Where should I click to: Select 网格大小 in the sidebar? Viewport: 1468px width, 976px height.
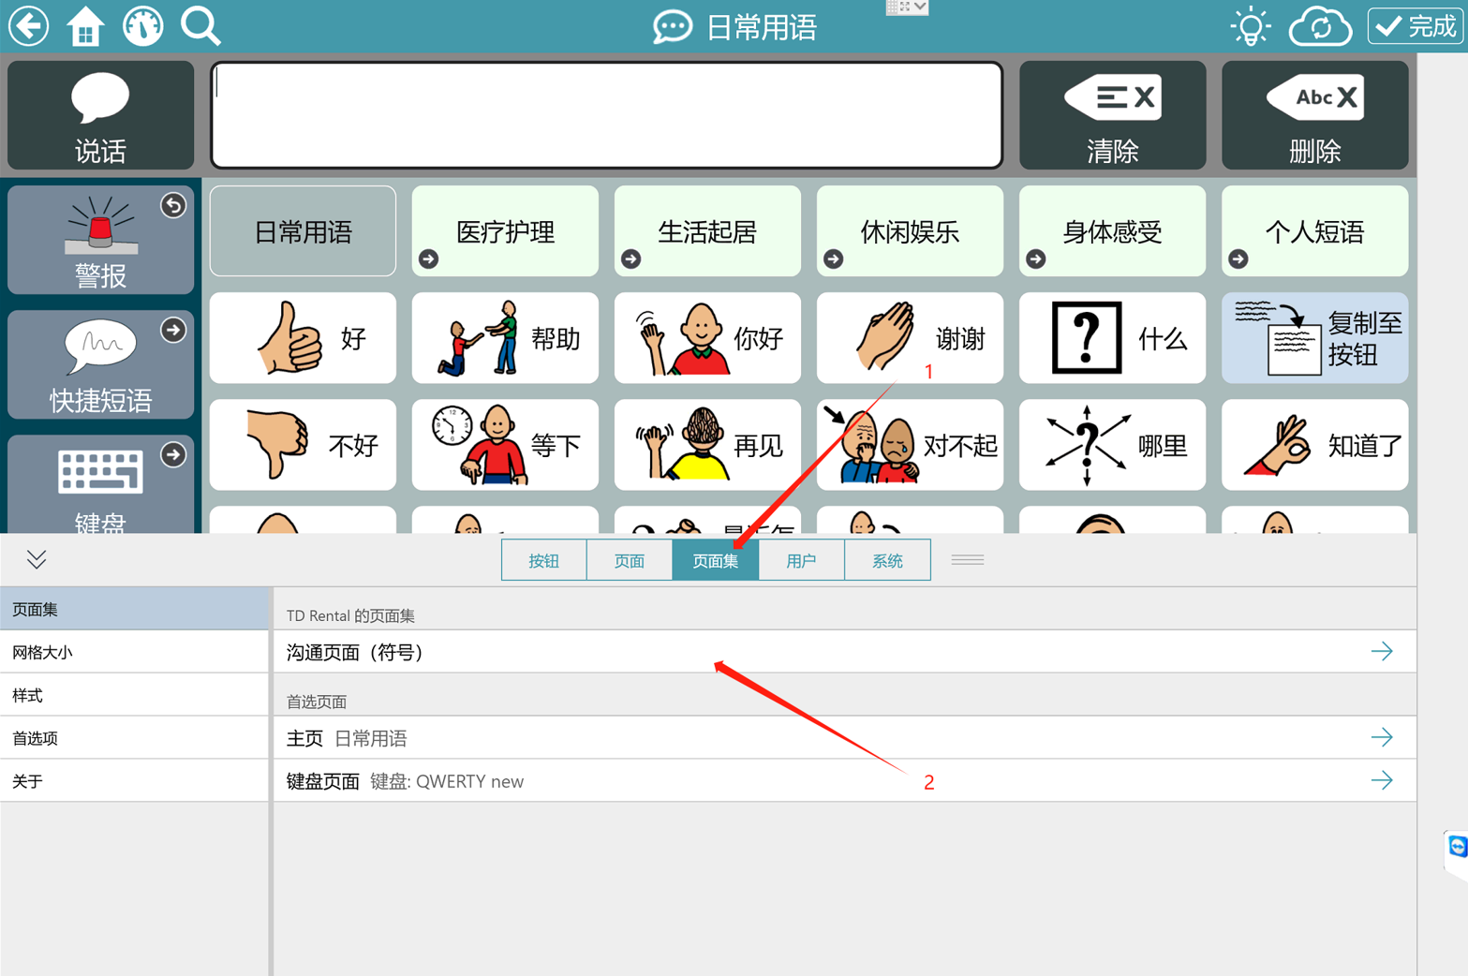[x=135, y=652]
